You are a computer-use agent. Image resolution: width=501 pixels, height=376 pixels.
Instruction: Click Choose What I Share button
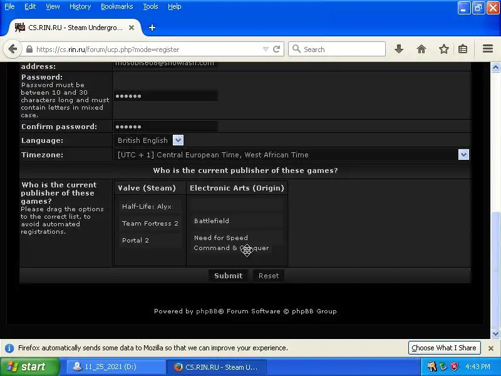coord(444,348)
